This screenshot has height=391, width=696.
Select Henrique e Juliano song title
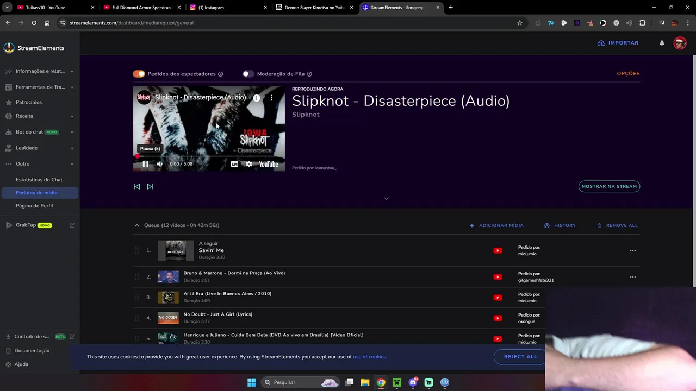click(x=274, y=335)
